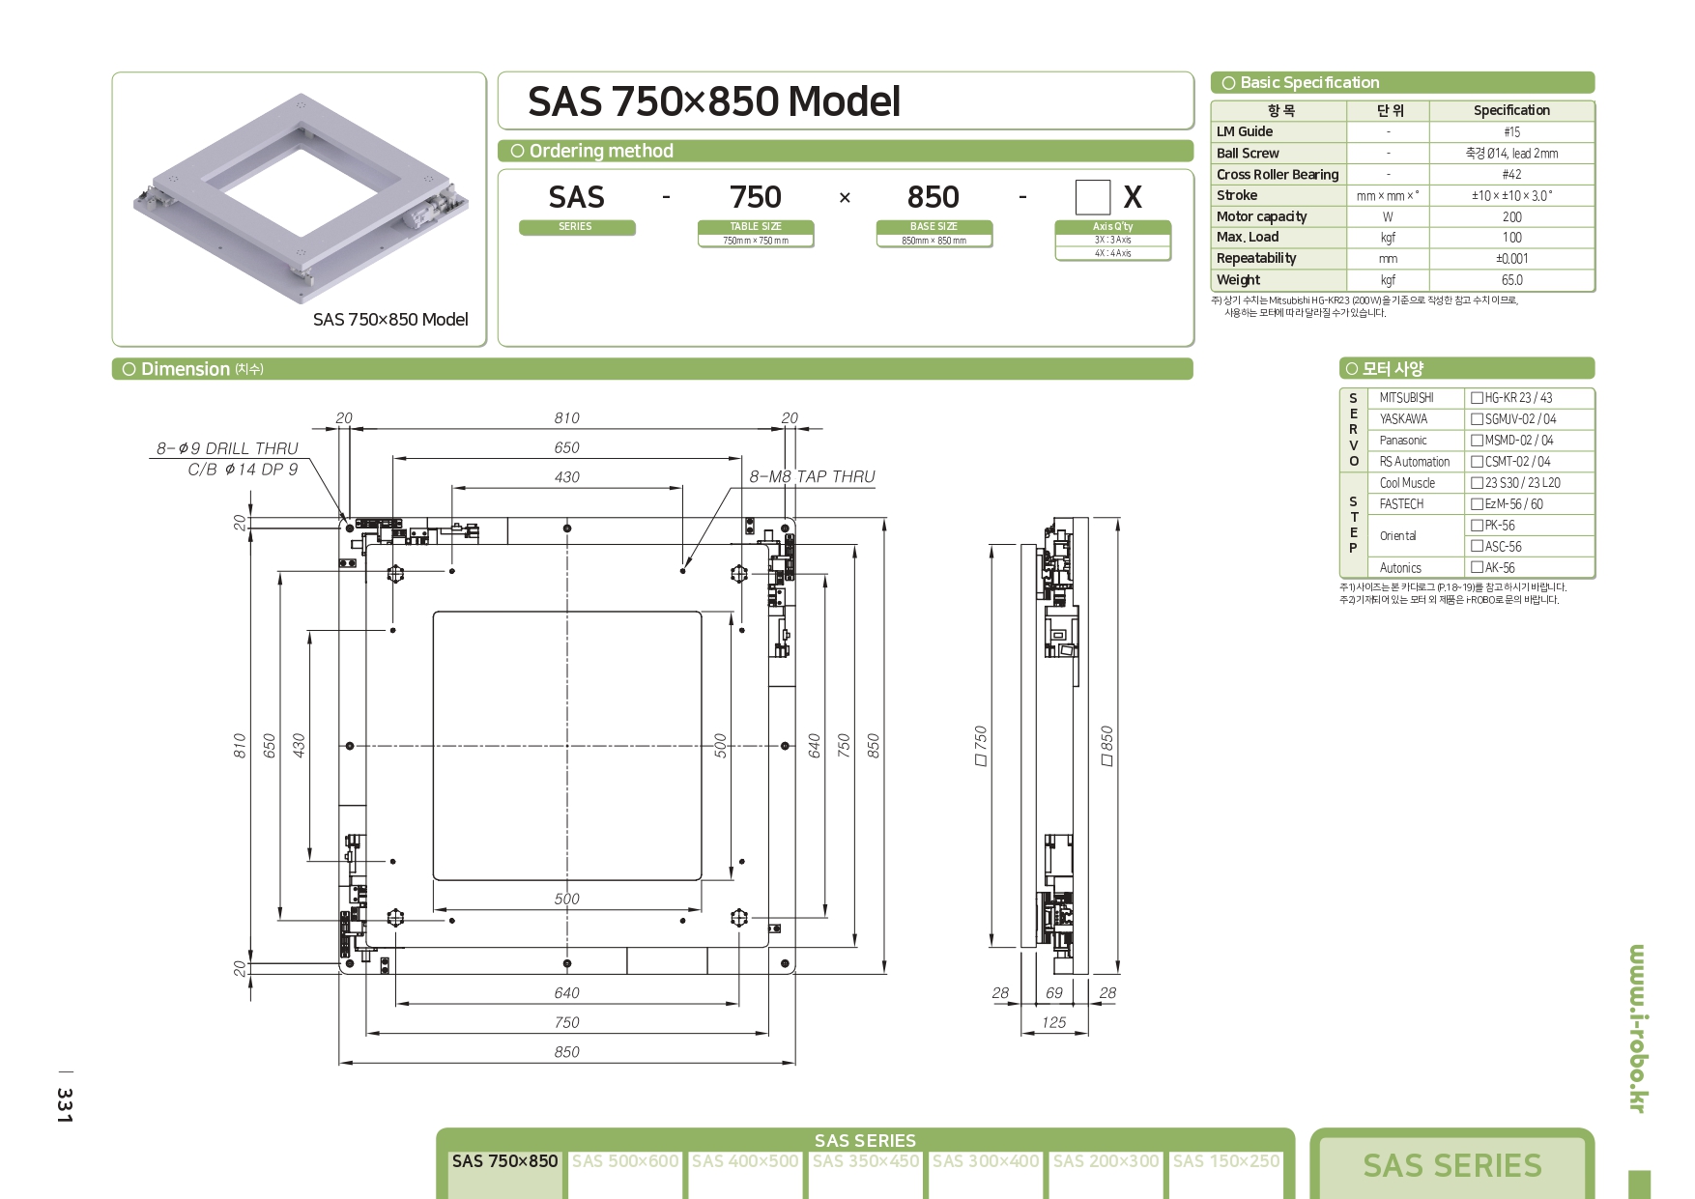
Task: Click the TABLE SIZE green label
Action: point(756,227)
